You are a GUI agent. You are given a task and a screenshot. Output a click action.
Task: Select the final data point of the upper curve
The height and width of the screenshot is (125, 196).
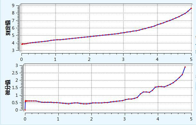(x=191, y=8)
